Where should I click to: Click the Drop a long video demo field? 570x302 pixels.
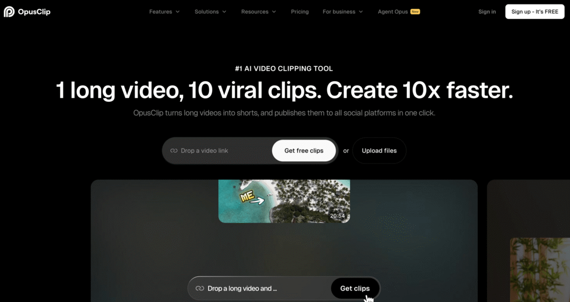click(259, 288)
